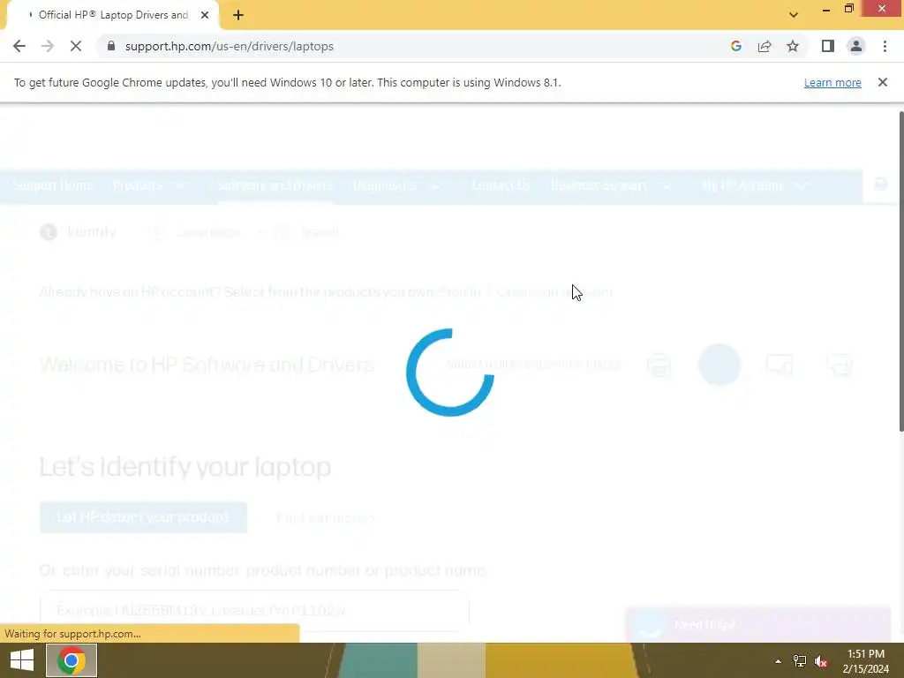
Task: Open the Contact Us menu item
Action: (501, 185)
